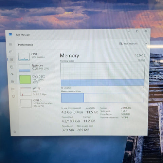Click the Available value 11.5 GB
The width and height of the screenshot is (163, 163).
tap(92, 112)
